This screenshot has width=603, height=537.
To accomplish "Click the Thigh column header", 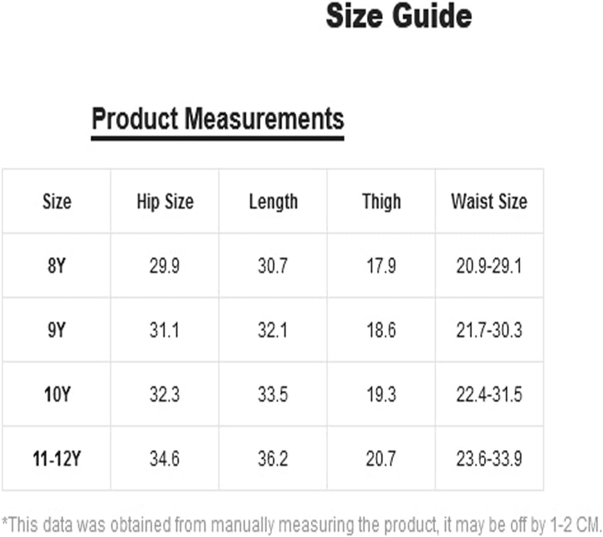I will point(382,202).
